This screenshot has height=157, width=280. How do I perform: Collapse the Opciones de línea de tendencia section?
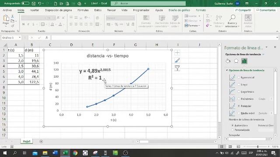point(227,70)
